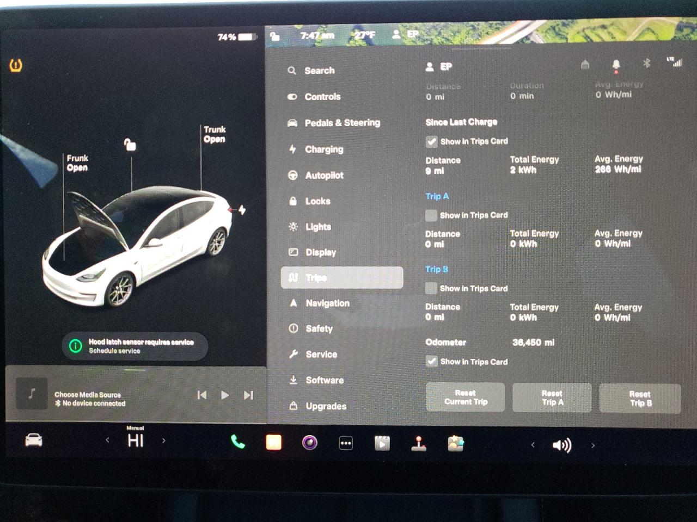
Task: Open the Phone app
Action: click(238, 442)
